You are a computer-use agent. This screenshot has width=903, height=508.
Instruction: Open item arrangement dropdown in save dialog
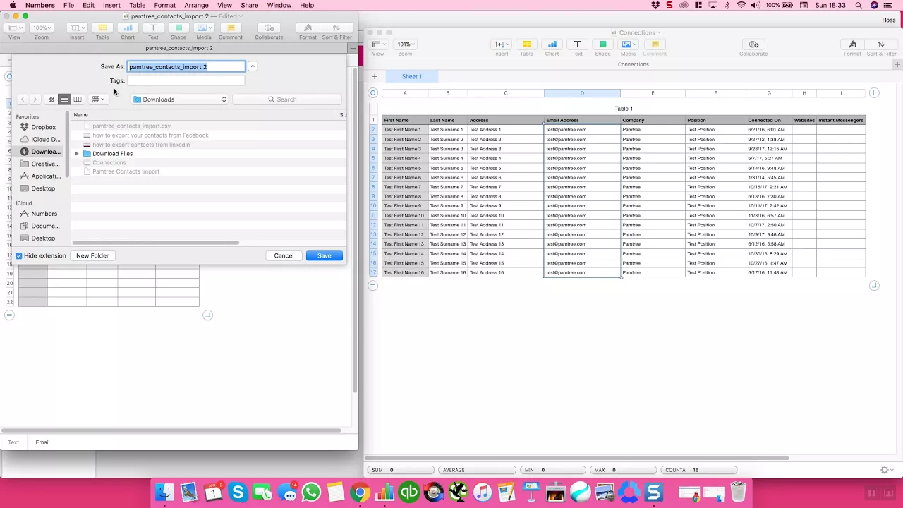[98, 99]
